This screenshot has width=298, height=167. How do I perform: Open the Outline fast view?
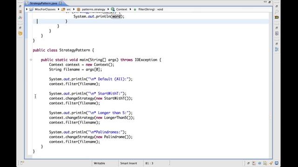tap(277, 50)
